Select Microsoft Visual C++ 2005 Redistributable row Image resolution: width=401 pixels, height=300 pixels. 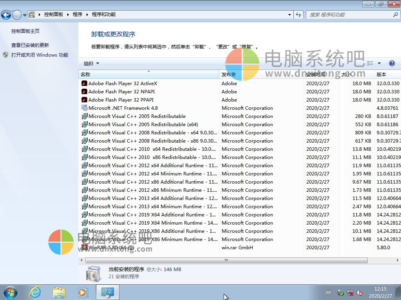(x=240, y=116)
